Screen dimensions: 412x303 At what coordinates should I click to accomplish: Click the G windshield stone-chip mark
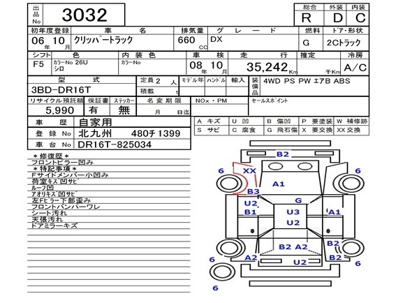click(x=298, y=201)
